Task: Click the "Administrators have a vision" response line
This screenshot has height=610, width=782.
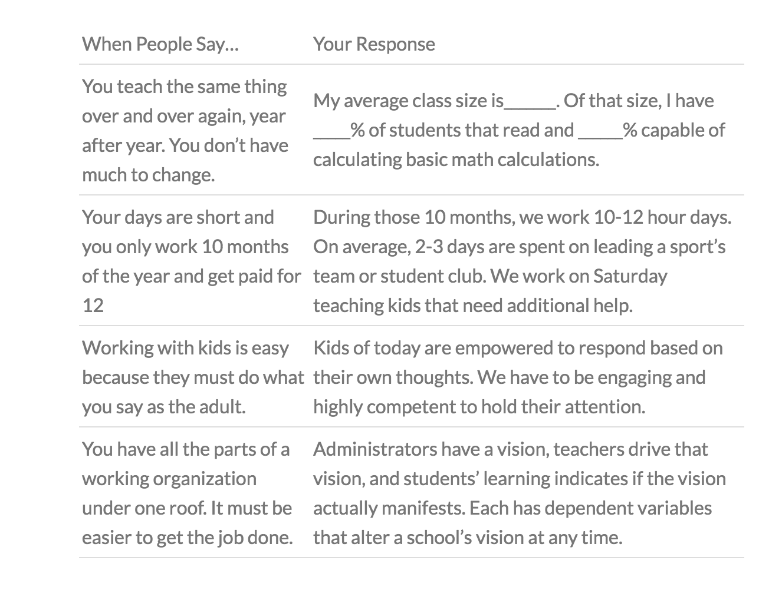Action: pos(510,449)
